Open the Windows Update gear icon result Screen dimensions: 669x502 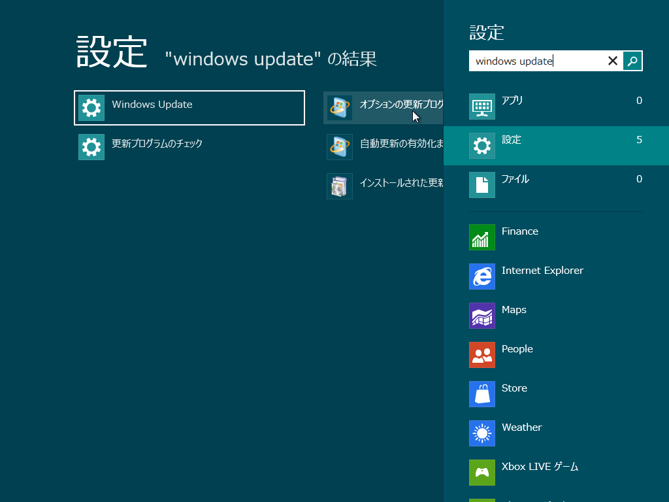tap(91, 108)
